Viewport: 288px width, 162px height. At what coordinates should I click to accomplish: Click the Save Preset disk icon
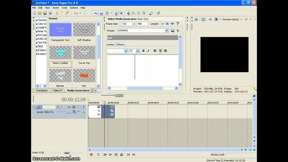coord(172,31)
